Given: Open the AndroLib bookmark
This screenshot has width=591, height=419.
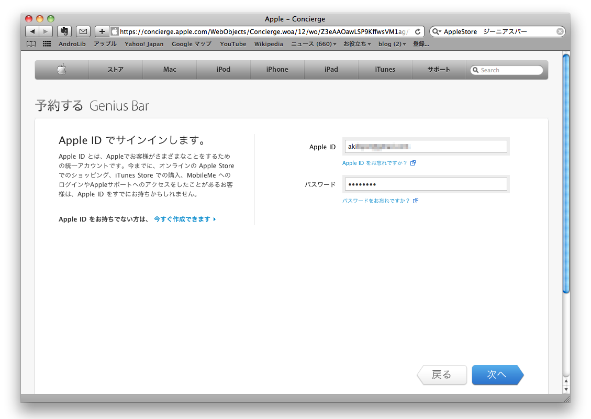Looking at the screenshot, I should [72, 44].
